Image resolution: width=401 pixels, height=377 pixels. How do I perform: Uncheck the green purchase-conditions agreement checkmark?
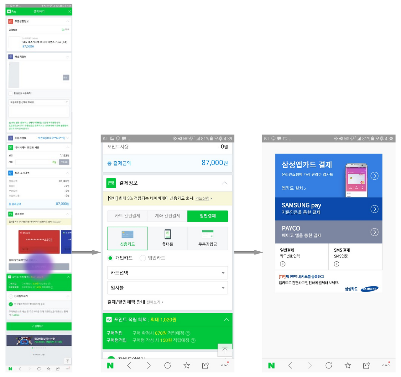click(11, 304)
